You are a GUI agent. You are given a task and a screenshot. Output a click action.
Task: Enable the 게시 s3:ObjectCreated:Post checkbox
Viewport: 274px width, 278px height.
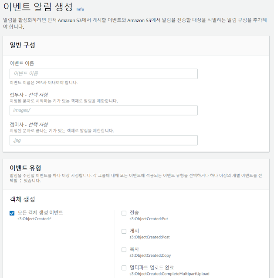pos(124,232)
